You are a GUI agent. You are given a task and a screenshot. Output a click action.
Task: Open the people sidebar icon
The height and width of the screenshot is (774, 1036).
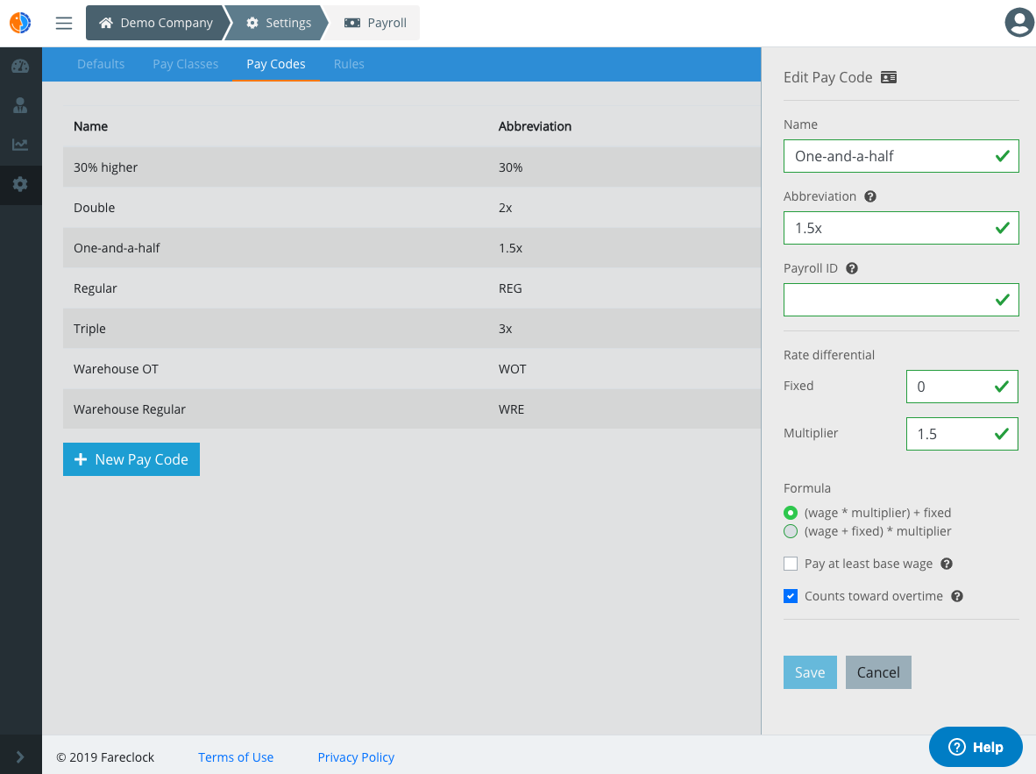tap(20, 105)
